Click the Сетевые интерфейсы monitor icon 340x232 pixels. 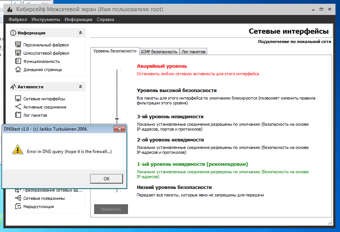(18, 99)
